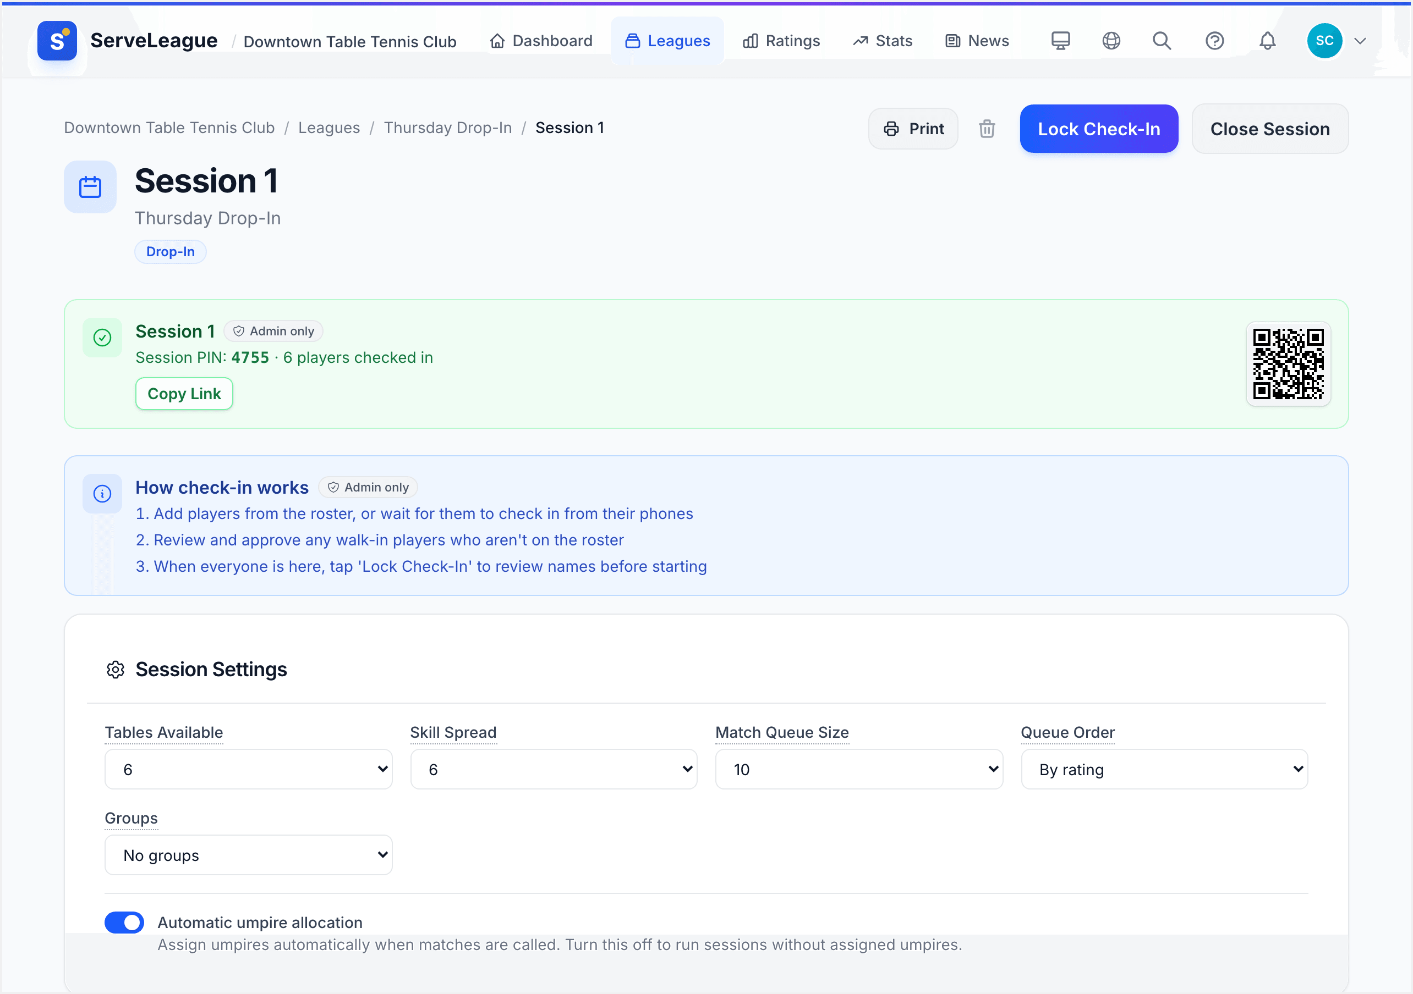Click the blue info circle icon

tap(102, 494)
